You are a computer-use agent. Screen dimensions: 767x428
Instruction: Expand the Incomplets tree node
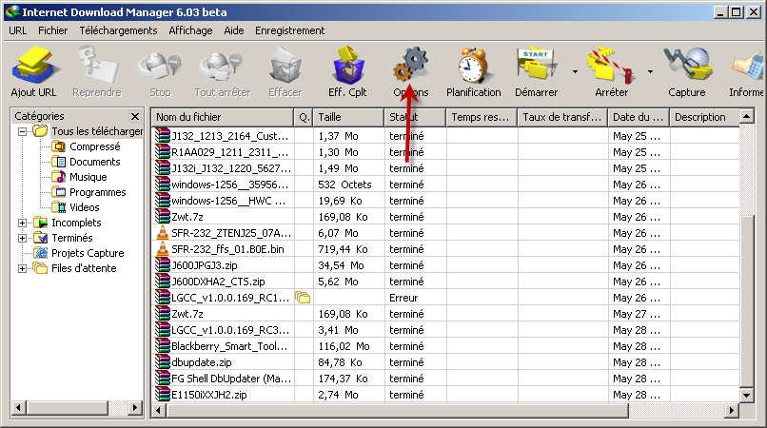pyautogui.click(x=22, y=224)
